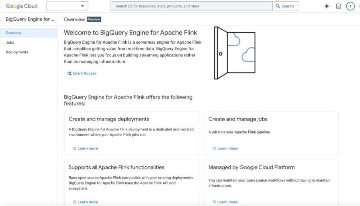
Task: Select the Jobs sidebar item
Action: 10,42
